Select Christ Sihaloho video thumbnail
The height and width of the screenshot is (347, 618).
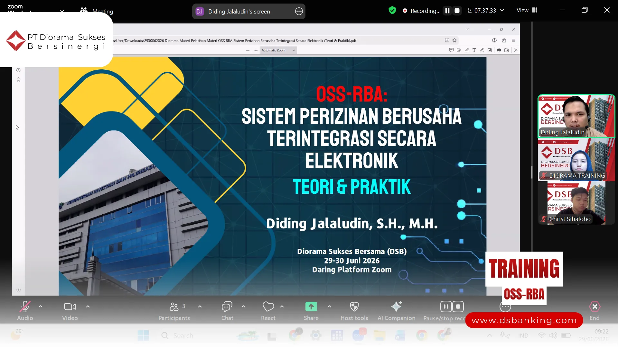[576, 203]
